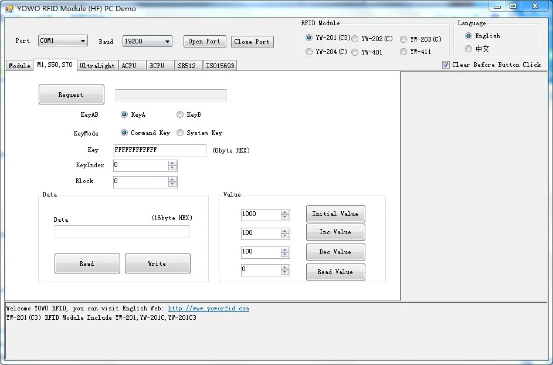Image resolution: width=553 pixels, height=365 pixels.
Task: Switch to the UltraLight tab
Action: (x=97, y=66)
